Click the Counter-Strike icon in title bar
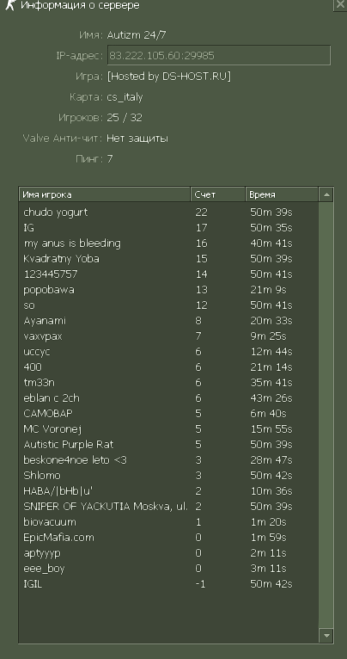The height and width of the screenshot is (659, 347). point(10,5)
